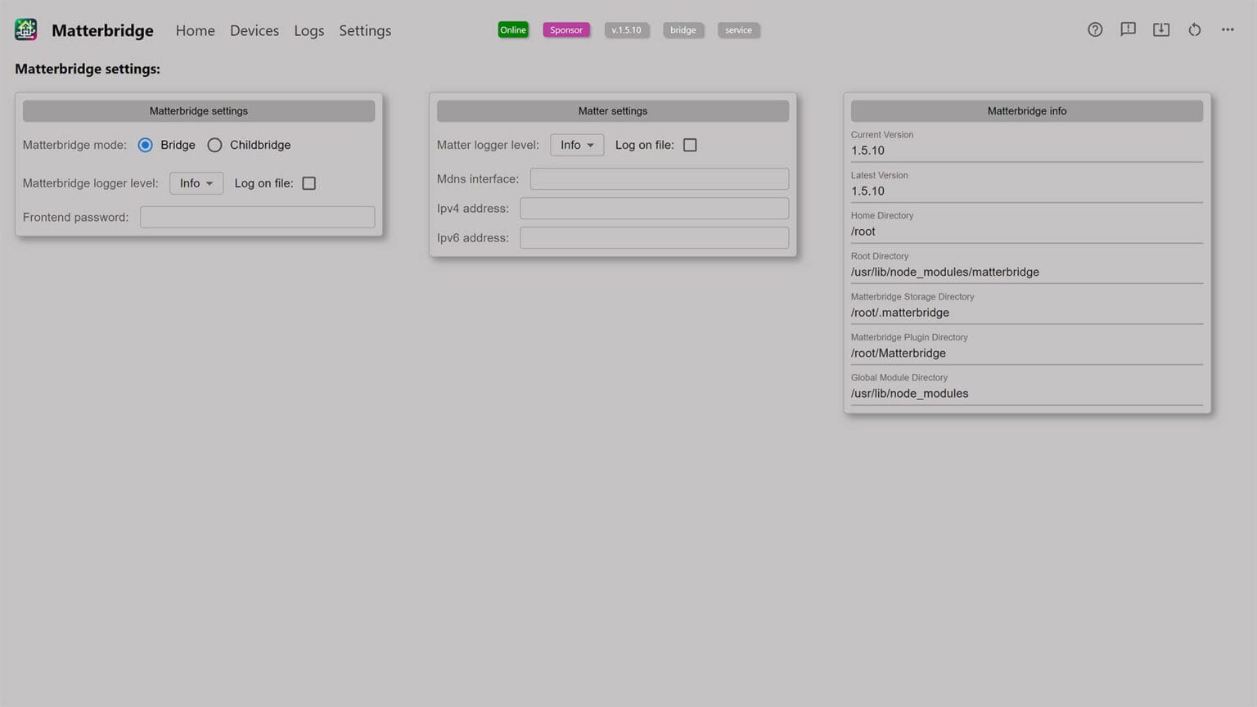Navigate to the Devices page
Screen dimensions: 1257x707
point(254,30)
